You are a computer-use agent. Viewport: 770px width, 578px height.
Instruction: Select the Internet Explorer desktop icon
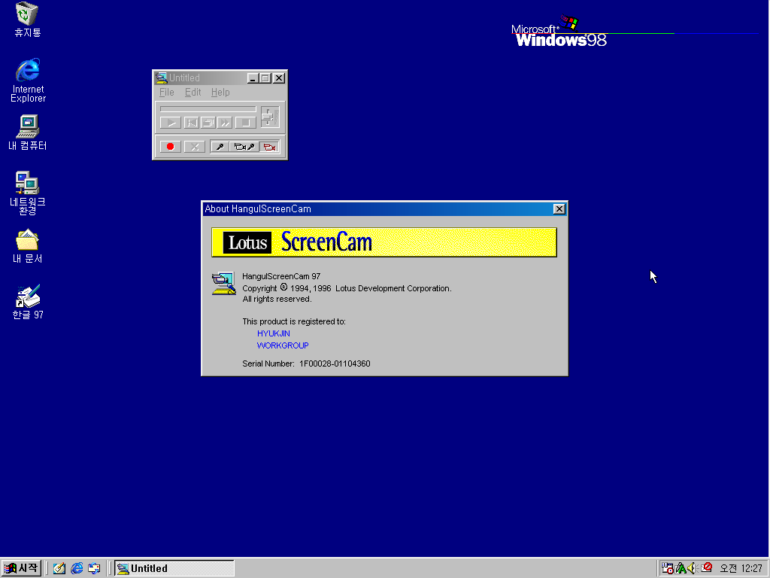[28, 80]
